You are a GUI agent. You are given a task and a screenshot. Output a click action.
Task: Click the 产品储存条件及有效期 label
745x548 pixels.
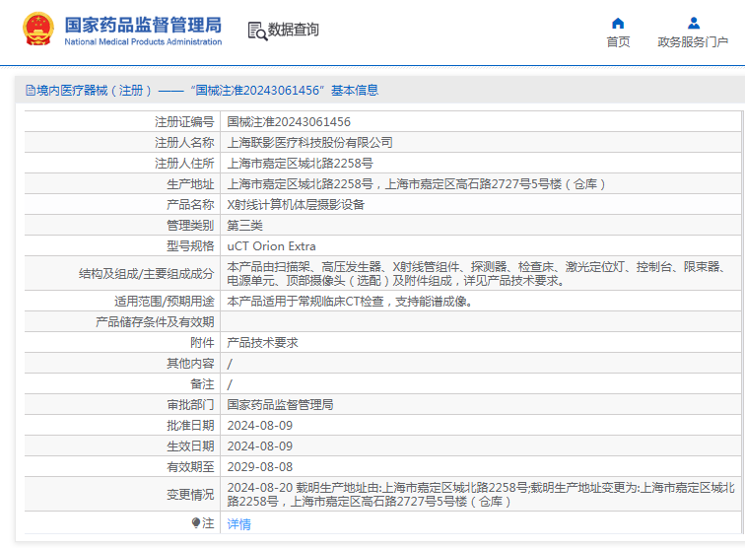(155, 322)
